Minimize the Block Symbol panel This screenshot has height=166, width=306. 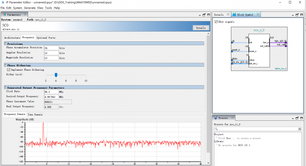coord(293,15)
